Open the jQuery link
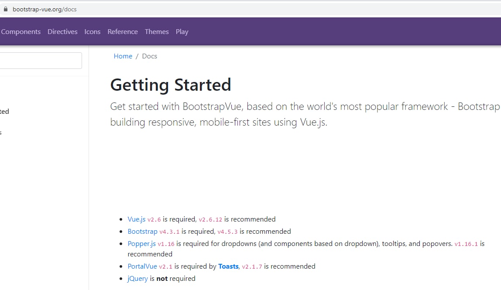501x290 pixels. (x=138, y=279)
